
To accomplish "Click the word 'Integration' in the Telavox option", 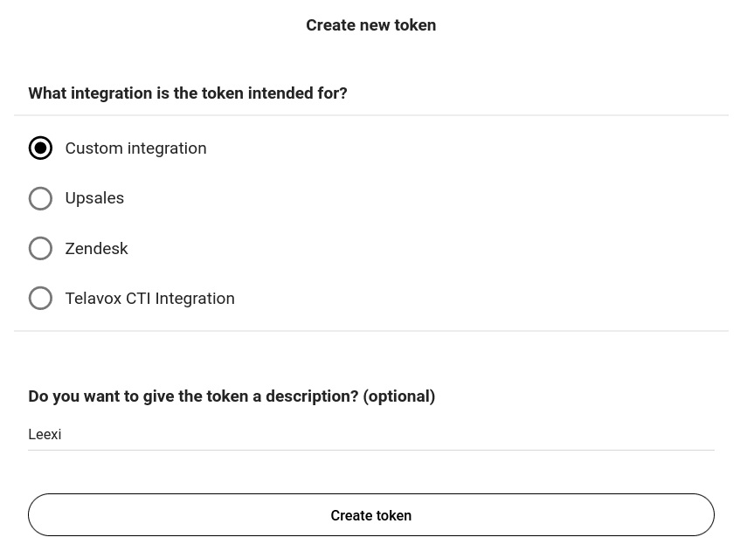I will tap(195, 299).
